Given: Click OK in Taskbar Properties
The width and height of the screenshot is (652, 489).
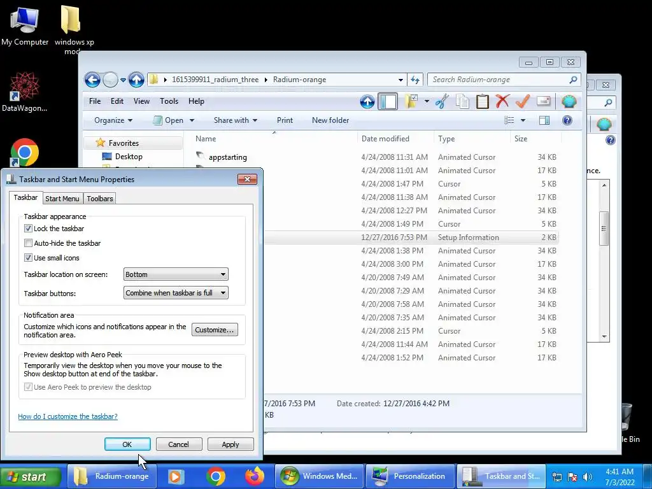Looking at the screenshot, I should coord(127,444).
